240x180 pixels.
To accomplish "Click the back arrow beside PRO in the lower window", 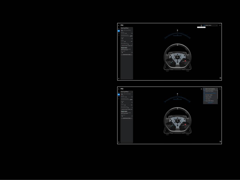I will (x=119, y=89).
